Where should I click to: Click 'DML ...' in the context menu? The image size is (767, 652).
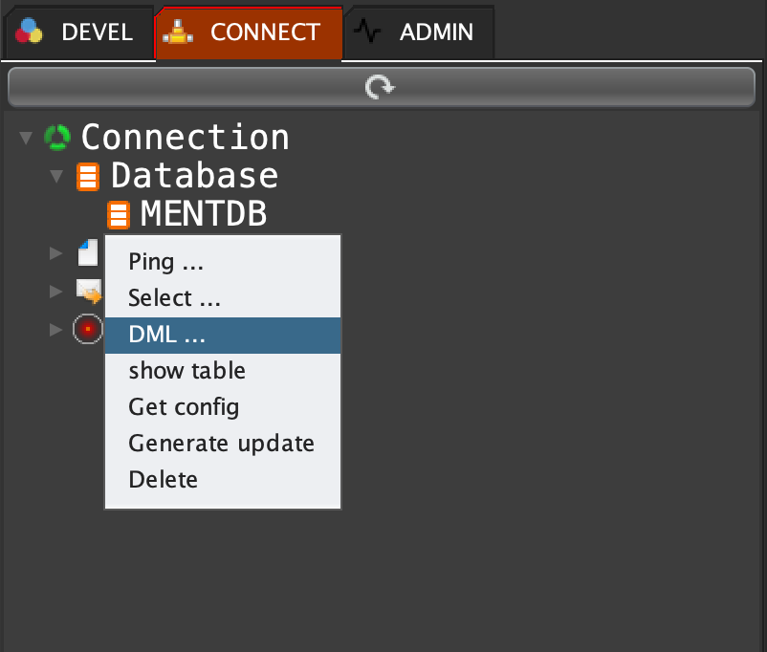pyautogui.click(x=166, y=335)
